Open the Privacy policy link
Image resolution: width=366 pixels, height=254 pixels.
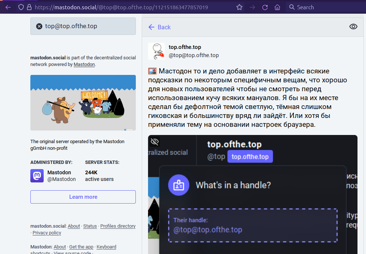47,233
